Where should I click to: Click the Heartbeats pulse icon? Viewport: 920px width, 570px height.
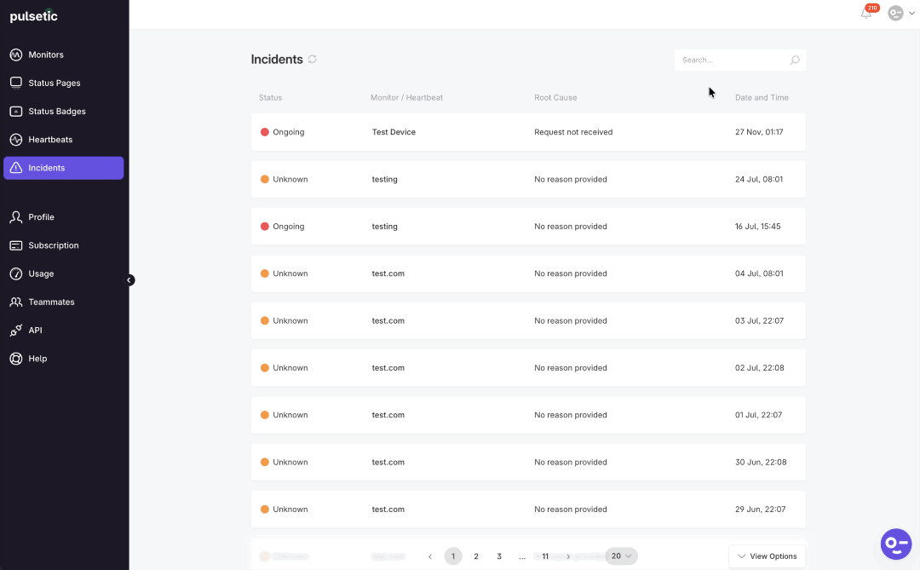pos(16,140)
